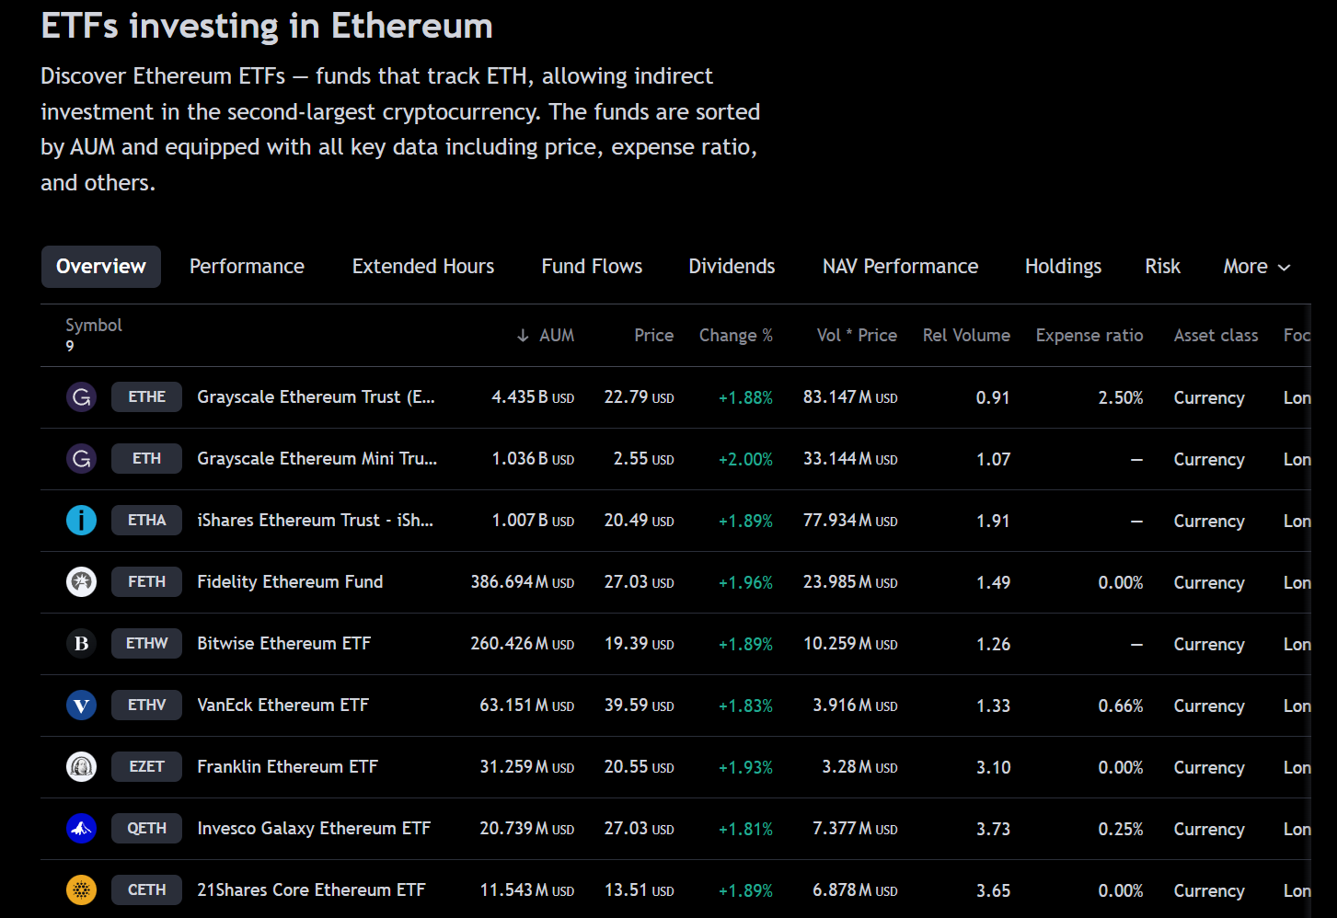Click the 13.51 USD price cell

(x=639, y=890)
